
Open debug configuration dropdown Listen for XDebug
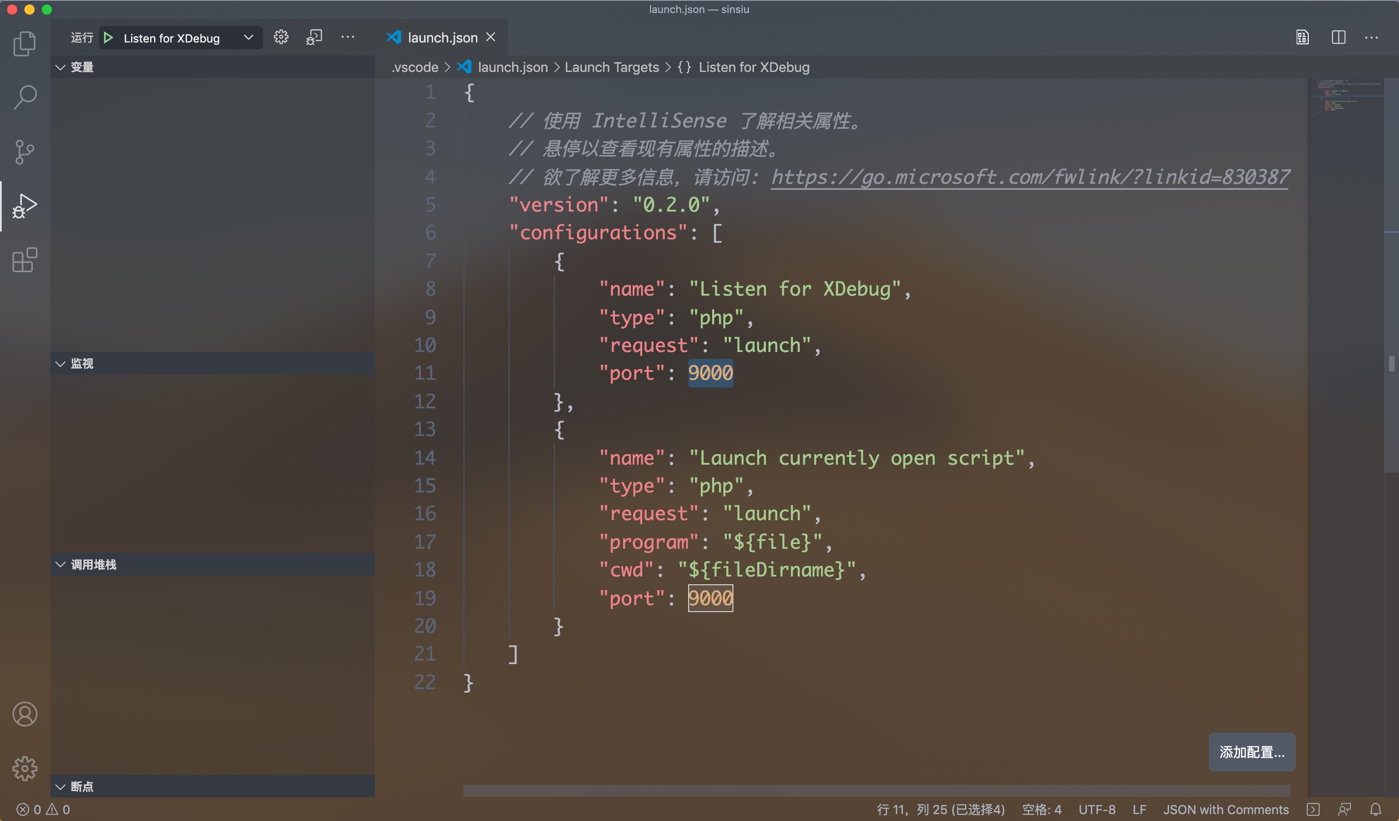point(189,38)
